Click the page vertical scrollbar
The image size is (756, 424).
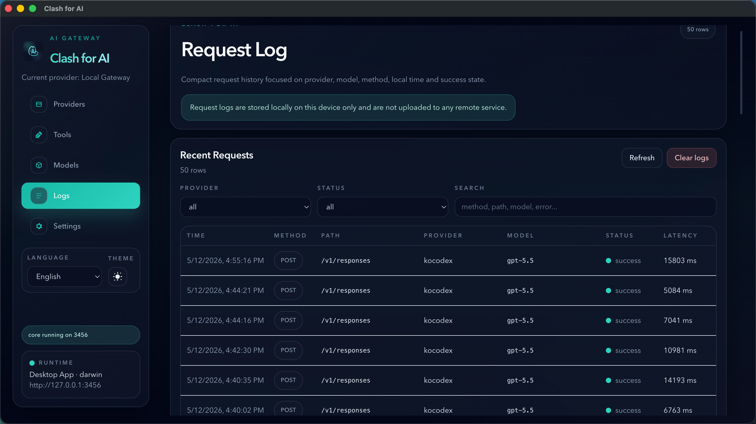tap(741, 73)
